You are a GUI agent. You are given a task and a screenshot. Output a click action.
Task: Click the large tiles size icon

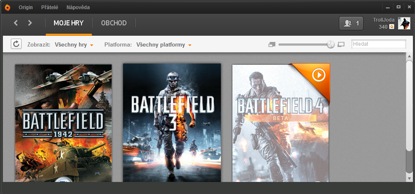pyautogui.click(x=341, y=44)
